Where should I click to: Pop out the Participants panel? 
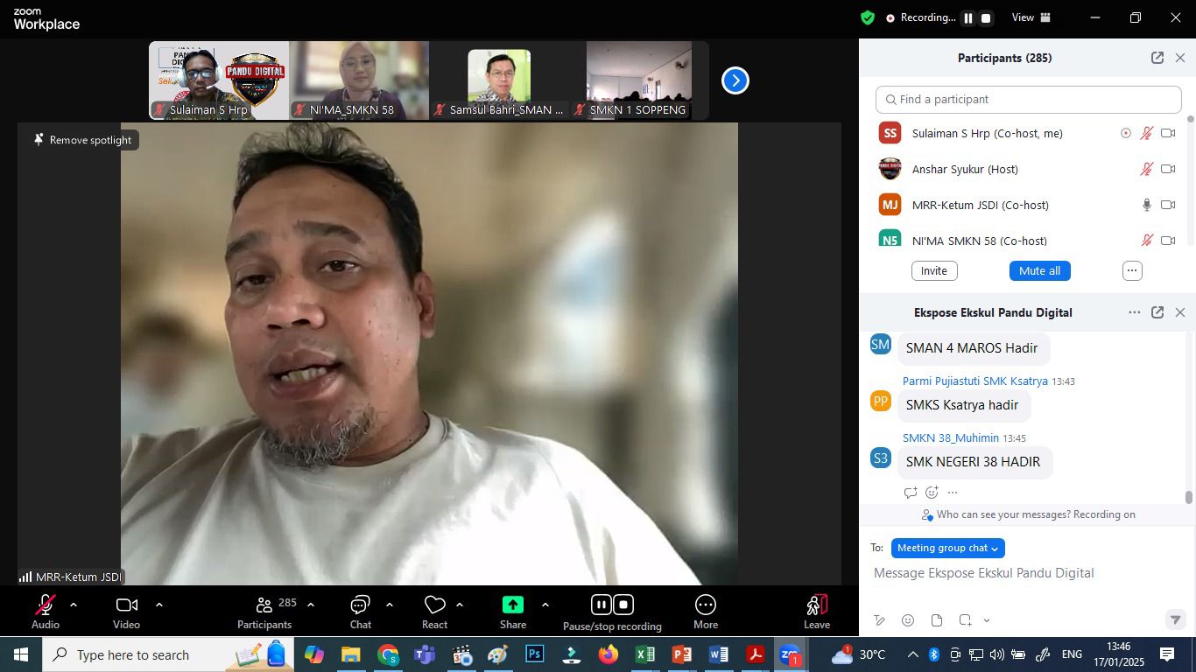pos(1157,58)
